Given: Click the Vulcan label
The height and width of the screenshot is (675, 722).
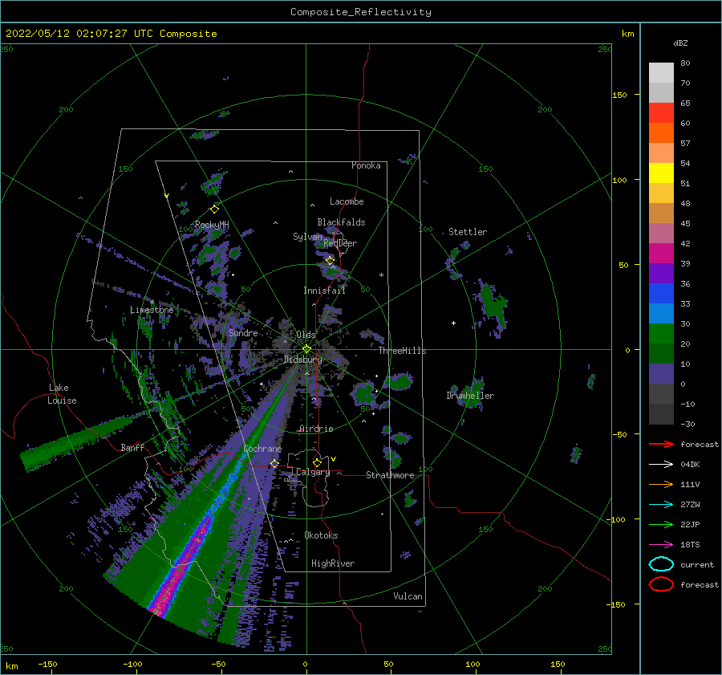Looking at the screenshot, I should [408, 596].
